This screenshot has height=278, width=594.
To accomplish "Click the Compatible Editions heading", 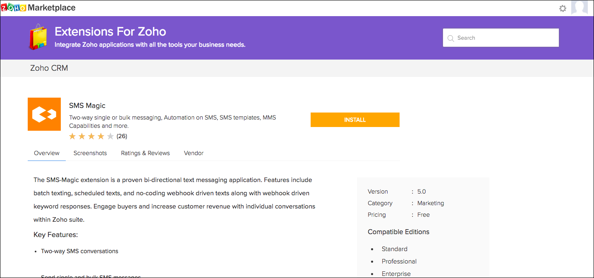I will [398, 232].
